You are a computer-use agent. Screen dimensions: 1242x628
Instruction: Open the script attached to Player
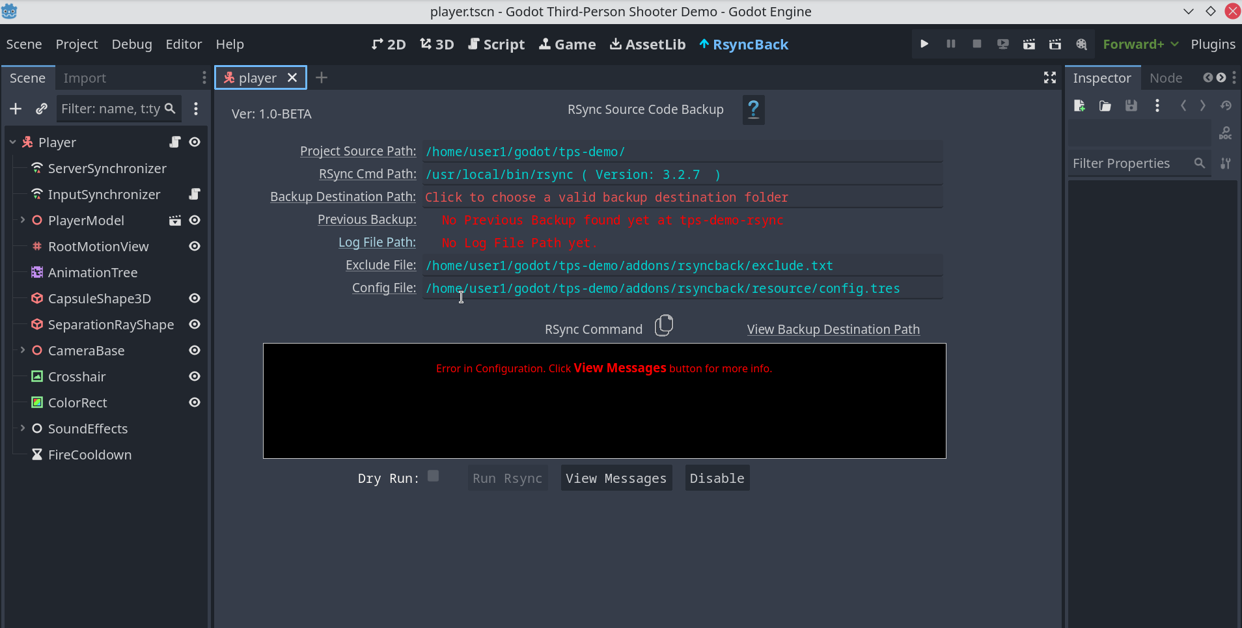click(x=175, y=142)
